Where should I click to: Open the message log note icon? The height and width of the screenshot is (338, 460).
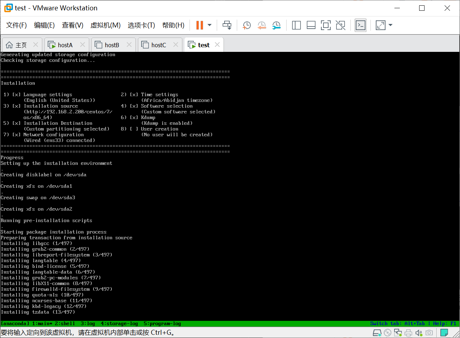tap(444, 333)
